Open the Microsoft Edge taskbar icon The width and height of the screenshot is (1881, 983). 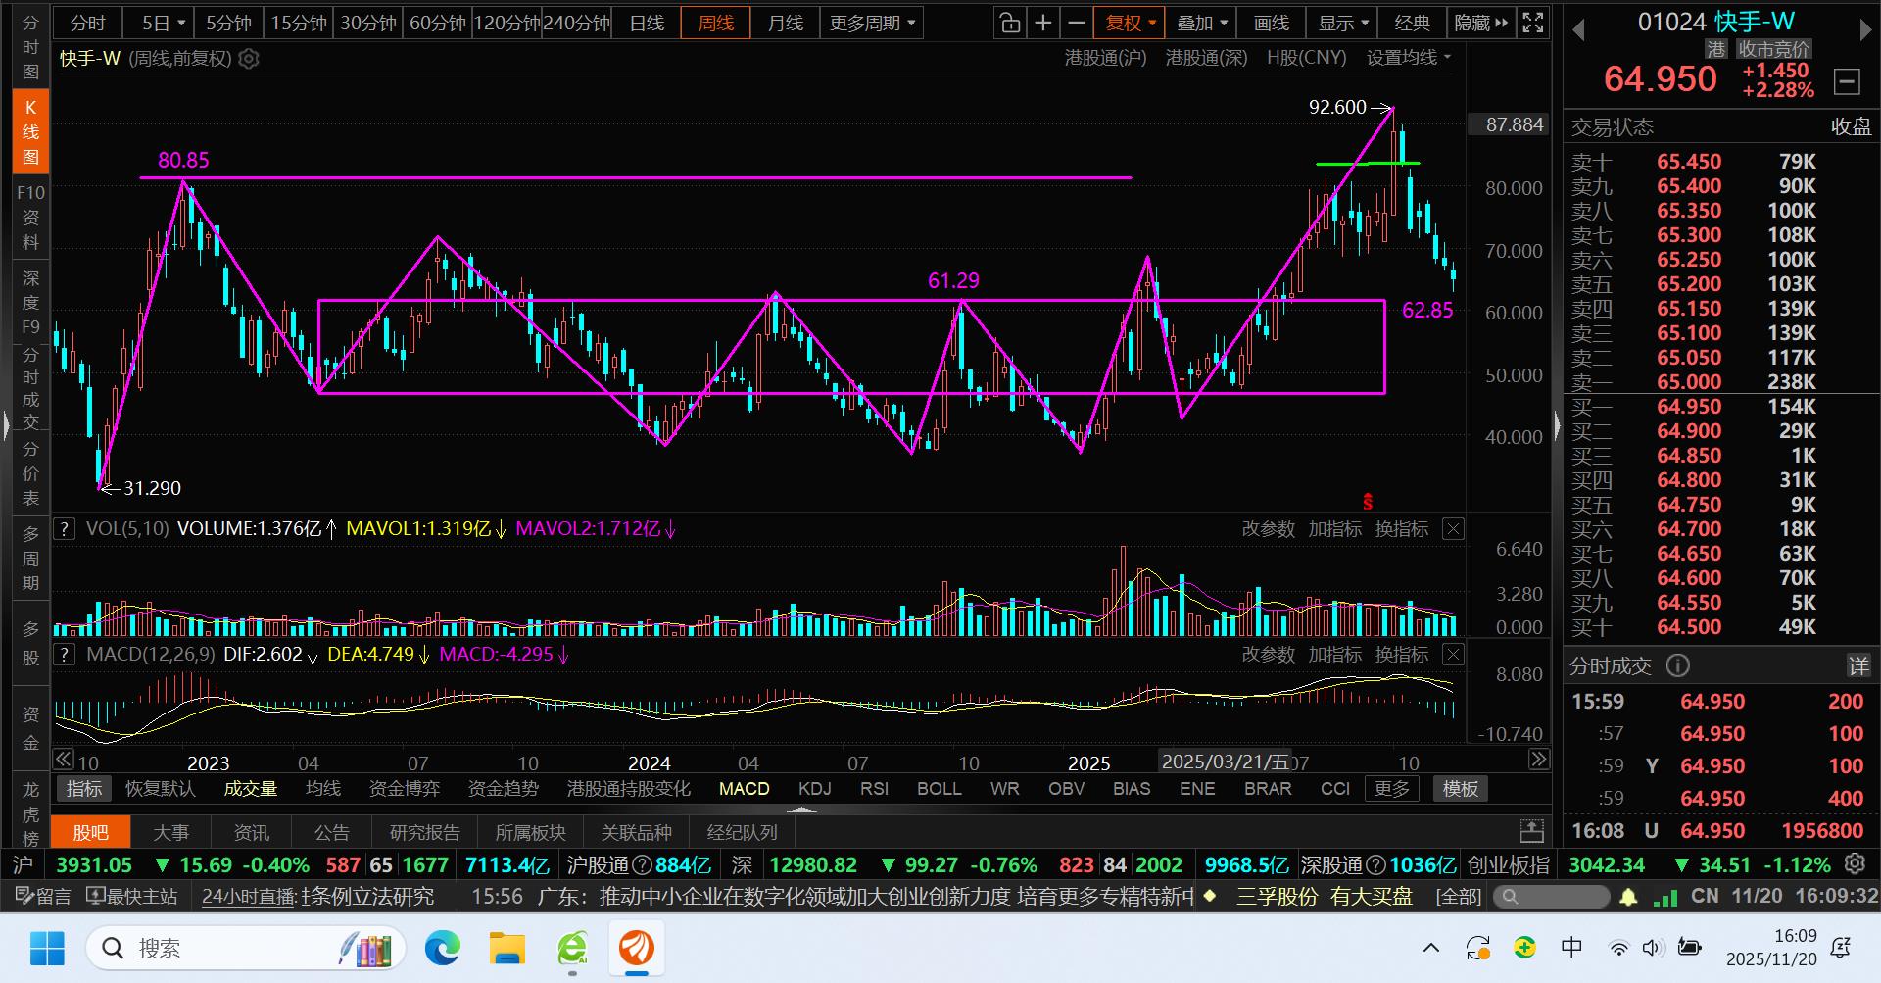tap(443, 948)
